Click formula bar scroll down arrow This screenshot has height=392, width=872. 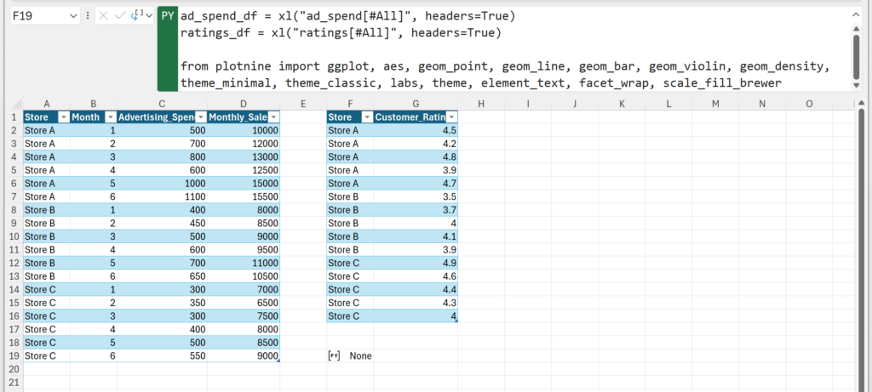856,82
